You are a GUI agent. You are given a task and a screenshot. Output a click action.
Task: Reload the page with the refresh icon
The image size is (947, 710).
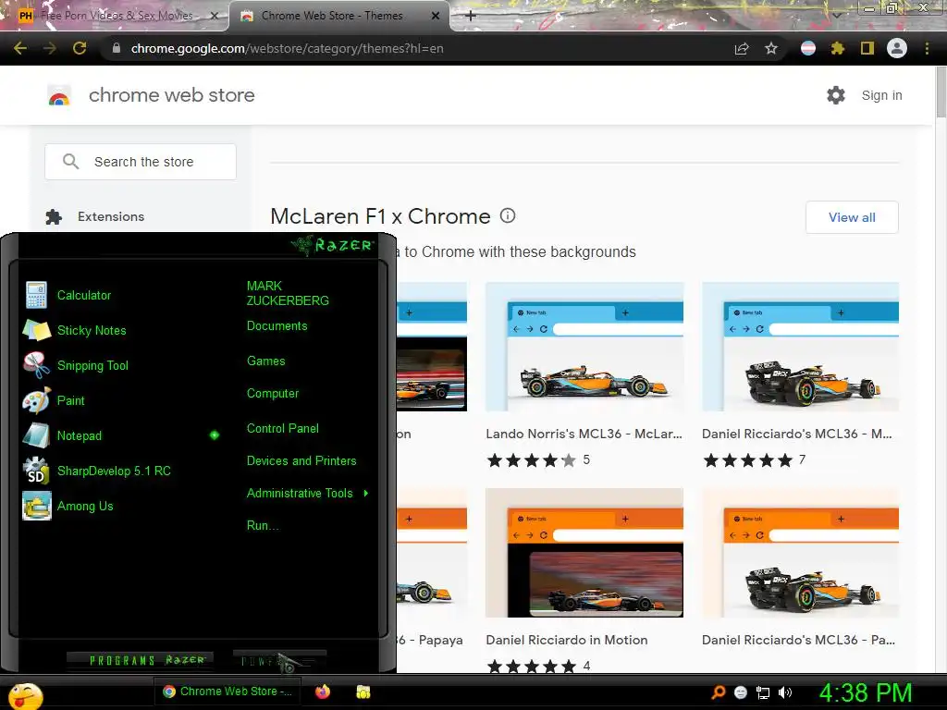pyautogui.click(x=80, y=48)
